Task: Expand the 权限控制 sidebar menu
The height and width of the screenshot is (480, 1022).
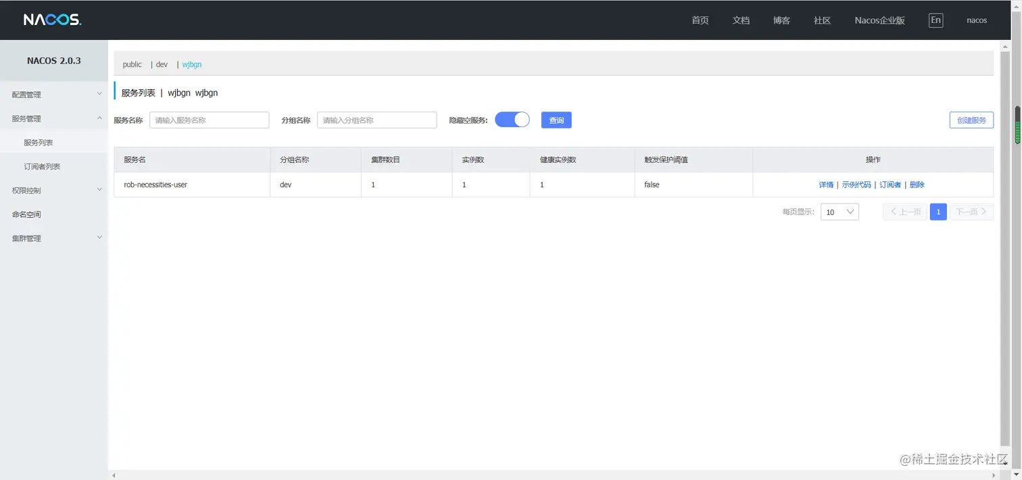Action: pos(54,191)
